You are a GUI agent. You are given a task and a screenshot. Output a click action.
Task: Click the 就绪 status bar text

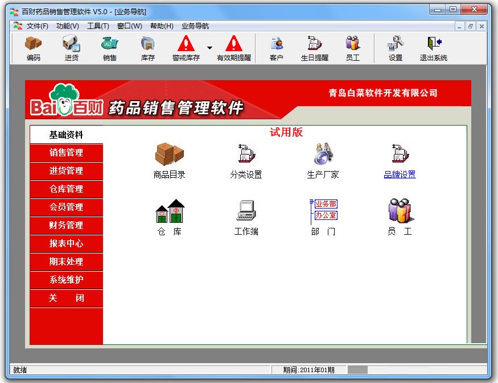click(20, 370)
